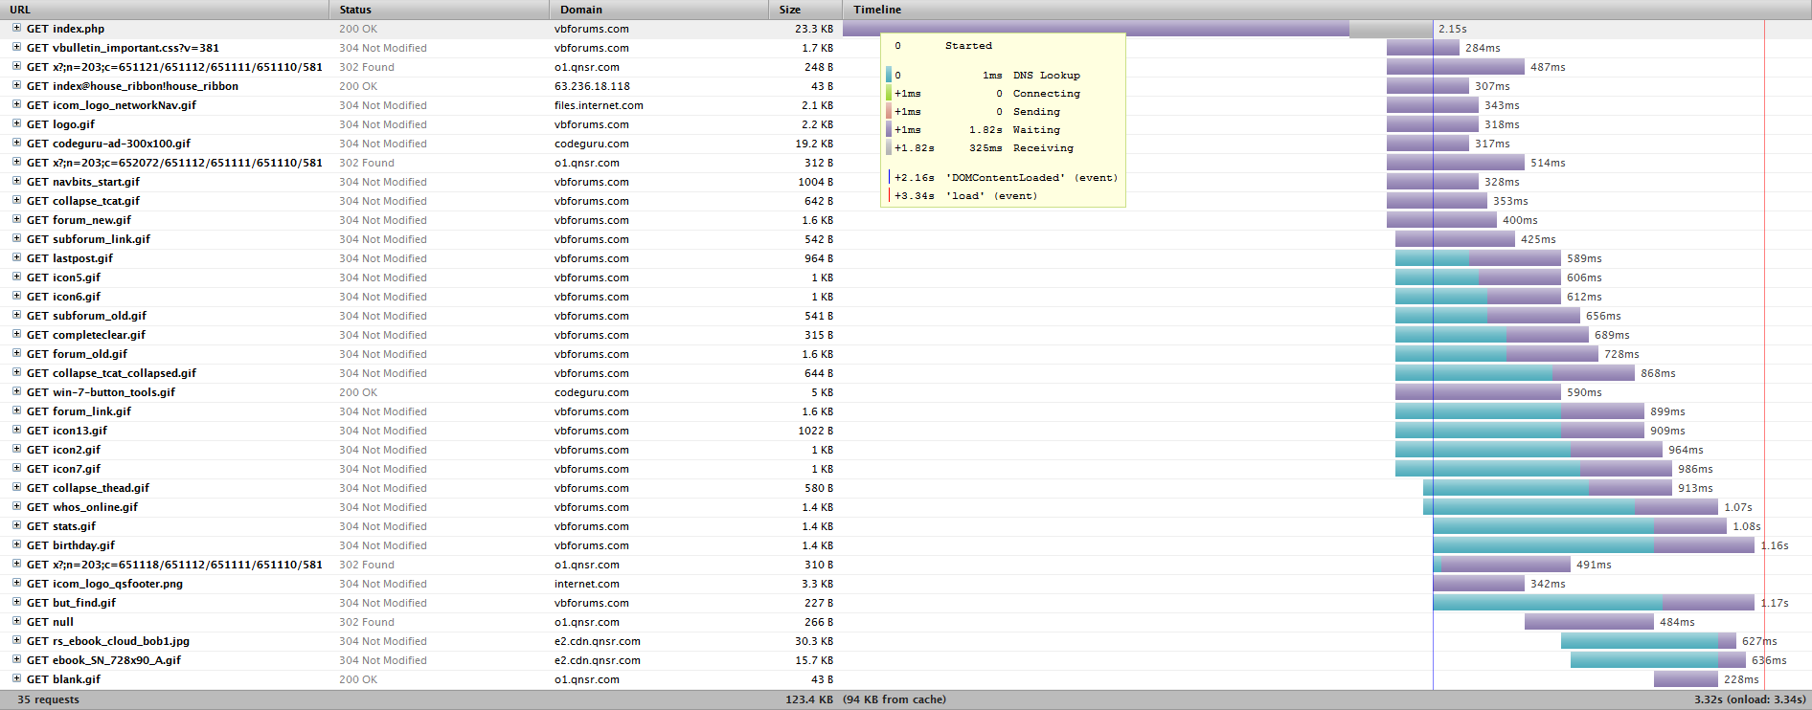Sort requests by the Timeline column header
This screenshot has width=1812, height=710.
point(1327,10)
